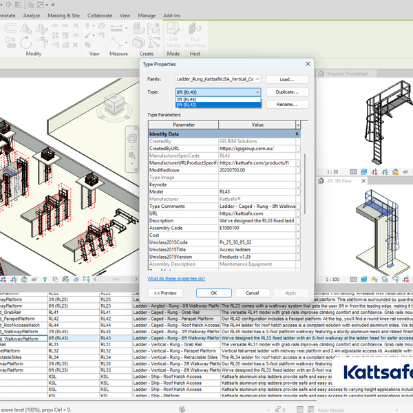
Task: Toggle checkbox beside Type Comments value
Action: coord(298,206)
